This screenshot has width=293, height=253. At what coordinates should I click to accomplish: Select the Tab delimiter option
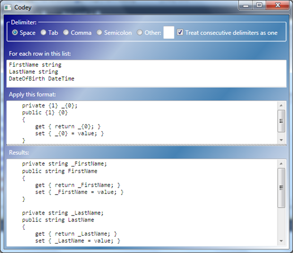coord(43,33)
